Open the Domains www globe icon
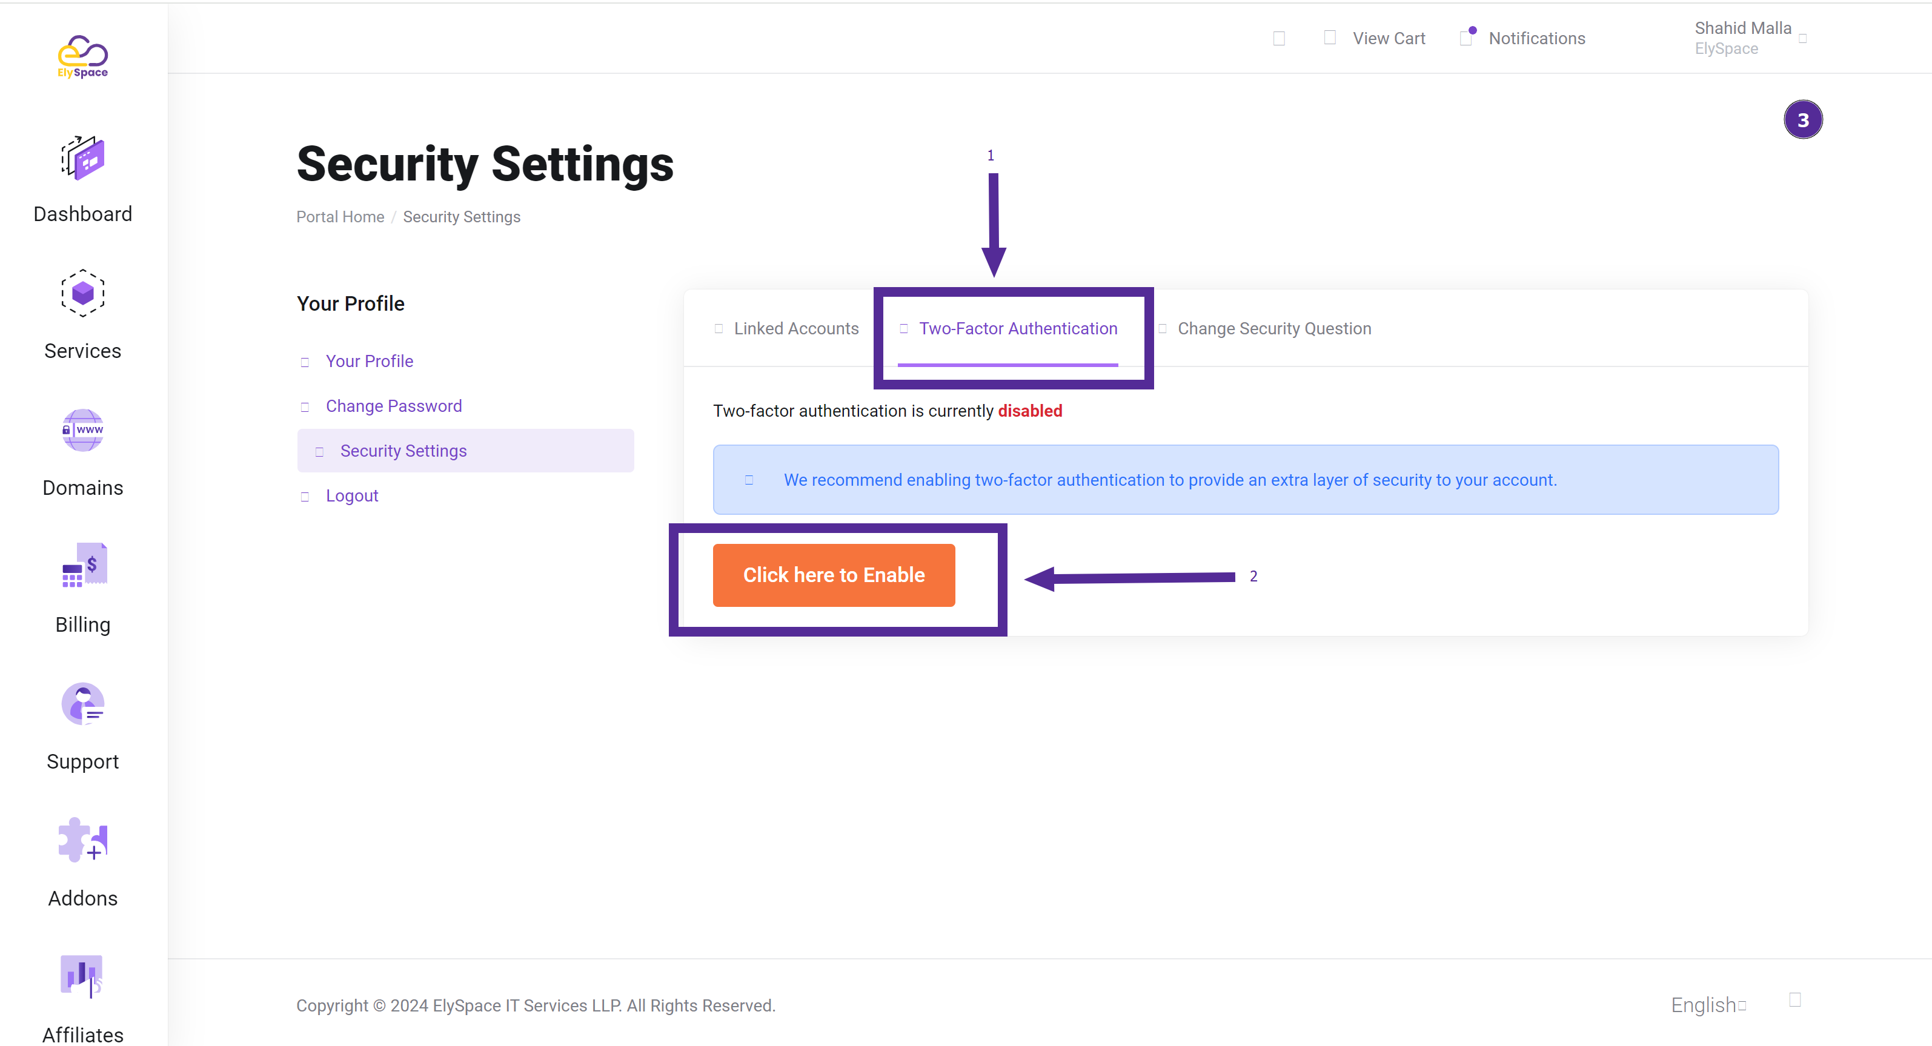Screen dimensions: 1932x1046 point(82,429)
